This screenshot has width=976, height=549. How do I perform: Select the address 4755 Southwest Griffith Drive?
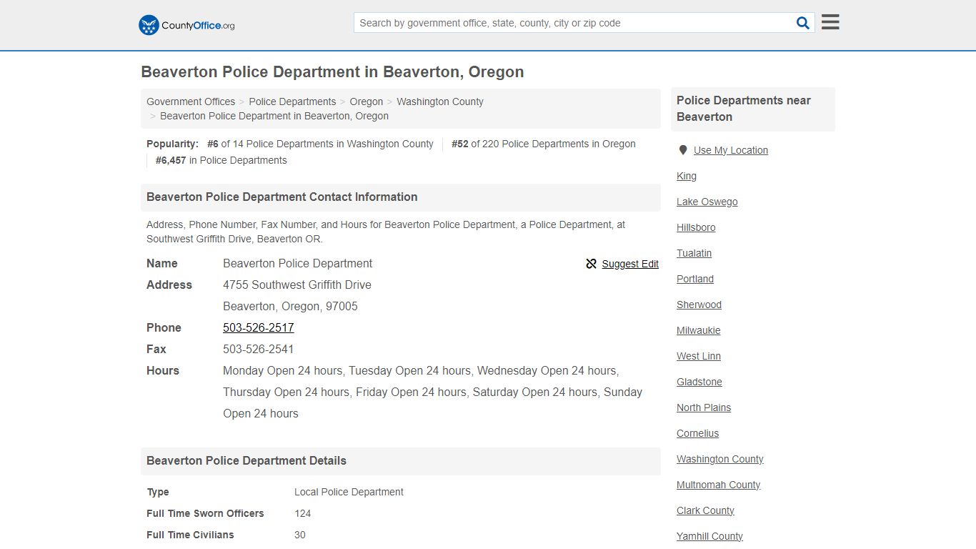(x=297, y=285)
